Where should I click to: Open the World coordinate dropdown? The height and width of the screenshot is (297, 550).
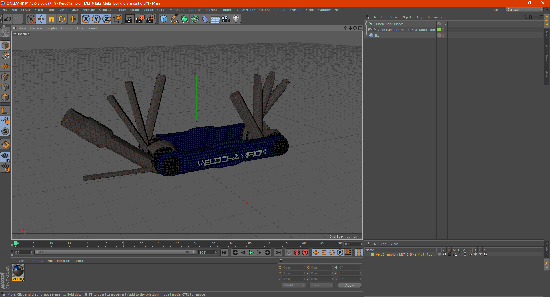point(294,286)
